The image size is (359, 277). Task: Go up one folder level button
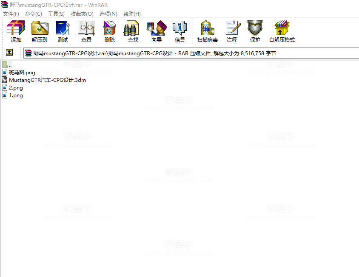9,52
